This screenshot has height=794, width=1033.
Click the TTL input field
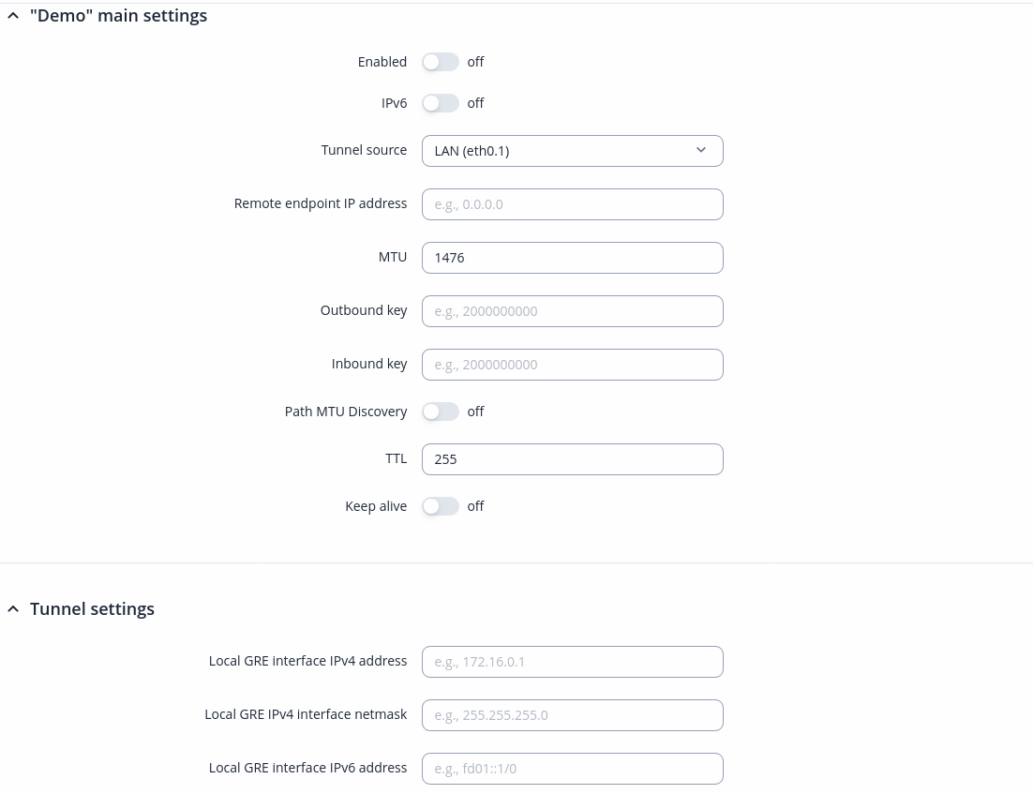(x=572, y=459)
